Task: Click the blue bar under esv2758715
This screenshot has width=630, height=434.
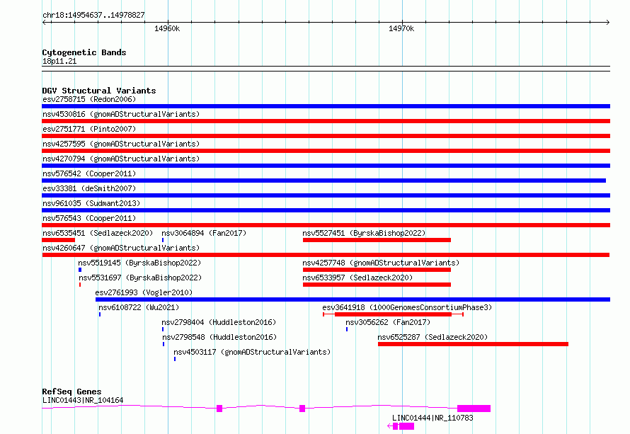Action: point(326,106)
